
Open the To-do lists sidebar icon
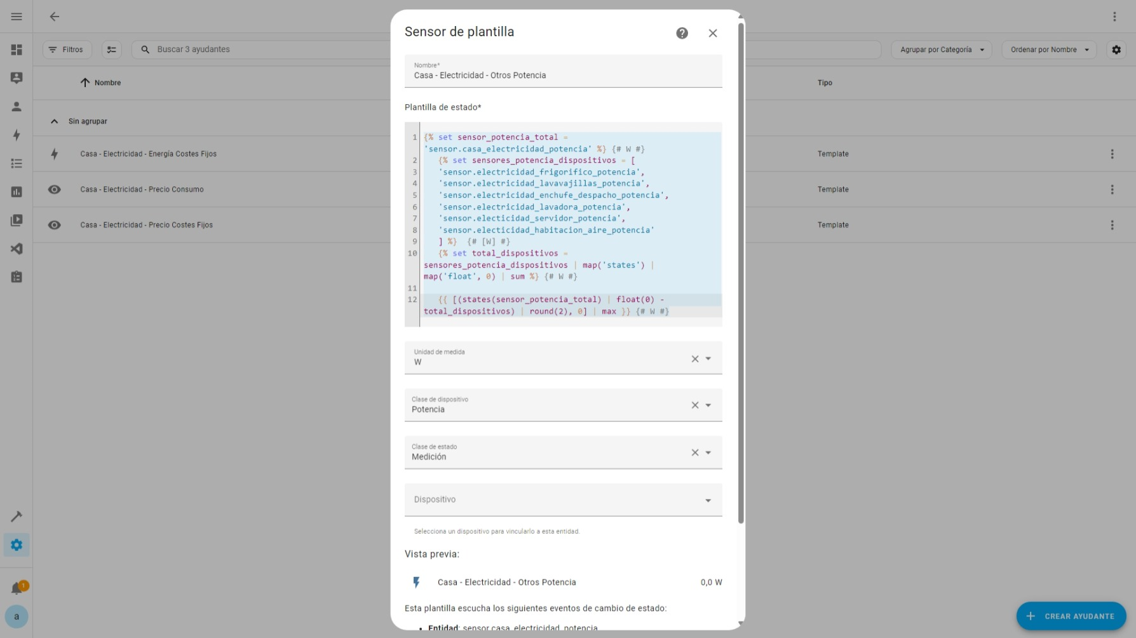[x=17, y=163]
